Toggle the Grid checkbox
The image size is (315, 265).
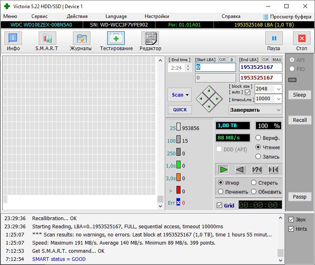(x=219, y=205)
